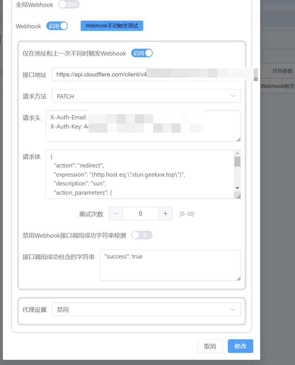The height and width of the screenshot is (365, 295).
Task: Click the 取消 button
Action: (x=210, y=346)
